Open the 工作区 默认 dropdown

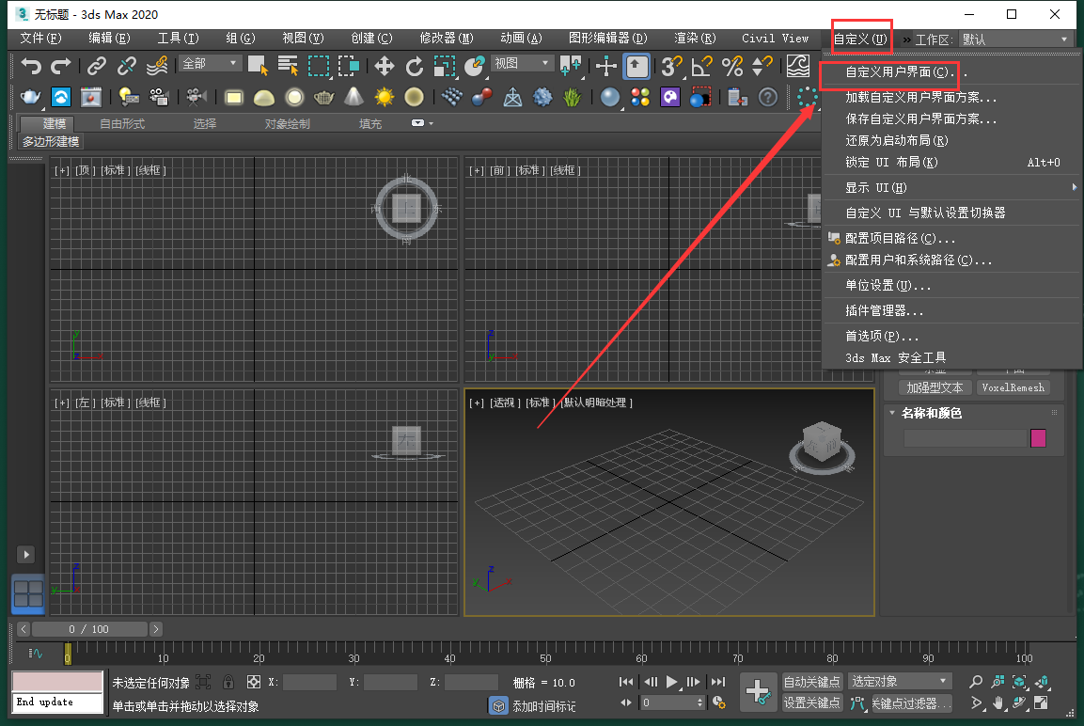(x=1015, y=39)
